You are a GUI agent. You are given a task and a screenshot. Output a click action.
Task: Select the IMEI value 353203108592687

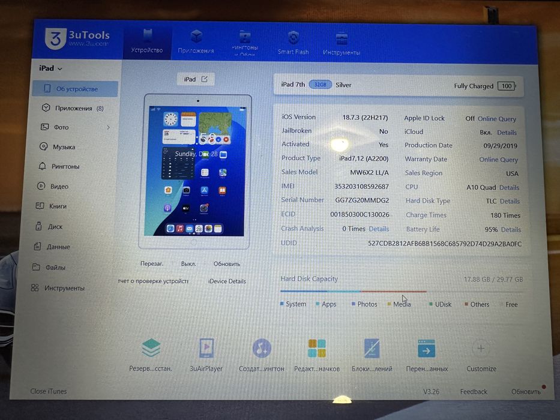pyautogui.click(x=361, y=187)
